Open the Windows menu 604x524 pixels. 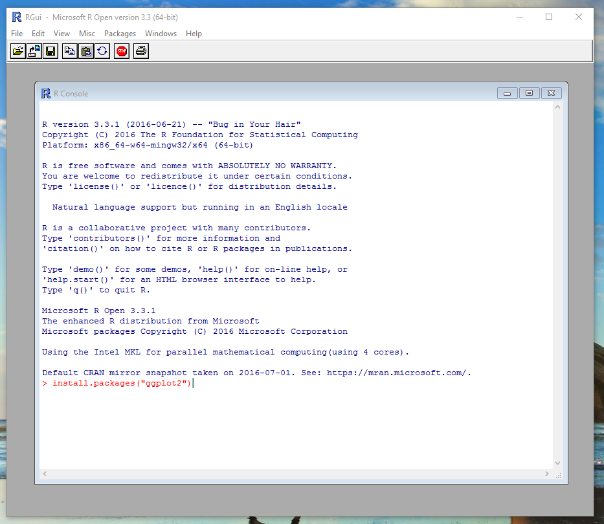point(161,34)
